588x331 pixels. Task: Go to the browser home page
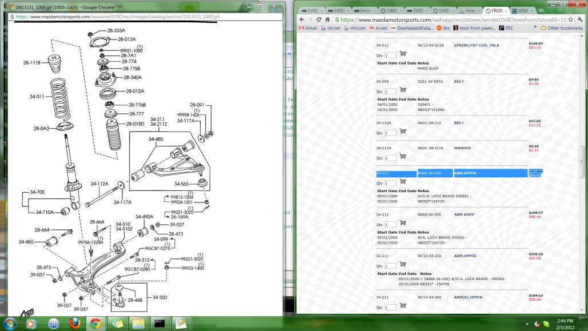tap(329, 19)
